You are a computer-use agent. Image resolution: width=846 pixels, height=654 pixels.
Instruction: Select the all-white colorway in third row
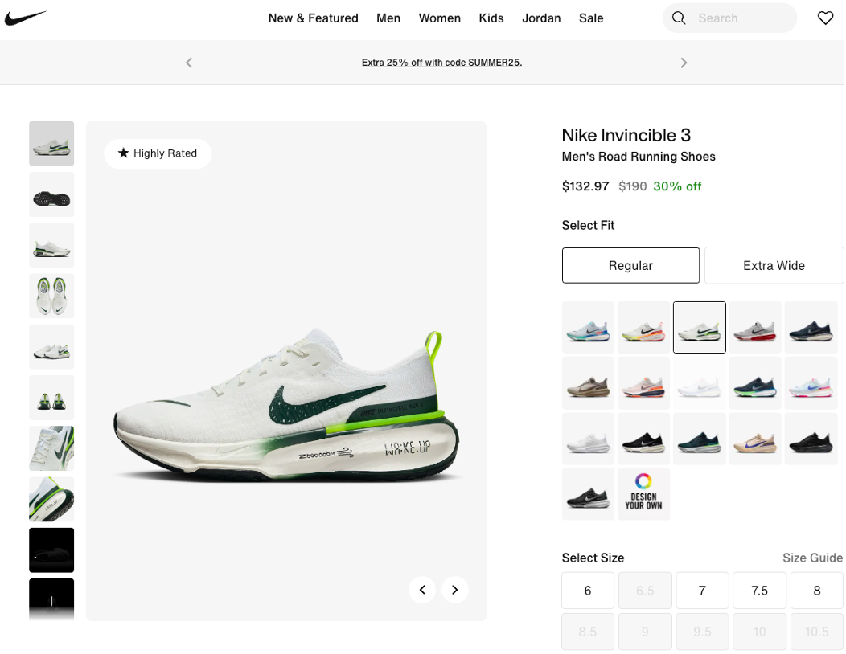pyautogui.click(x=588, y=439)
